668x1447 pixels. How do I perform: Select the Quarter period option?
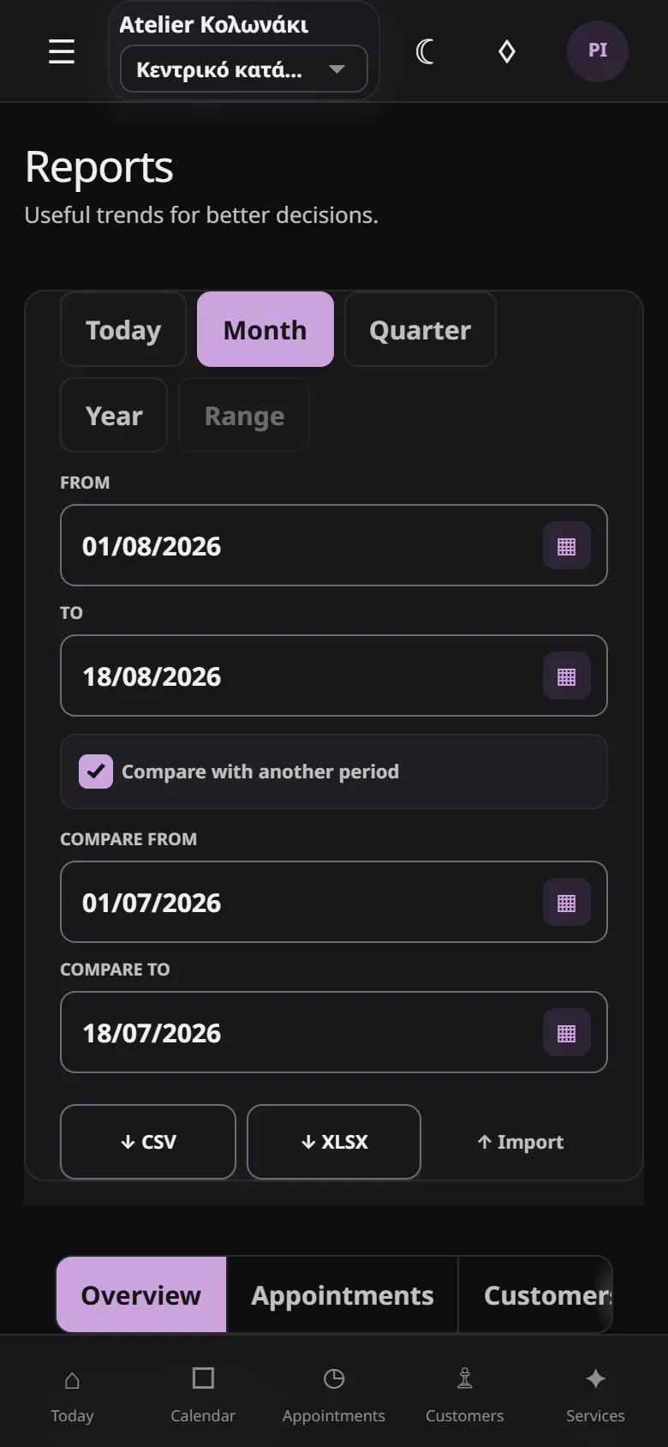click(x=420, y=330)
